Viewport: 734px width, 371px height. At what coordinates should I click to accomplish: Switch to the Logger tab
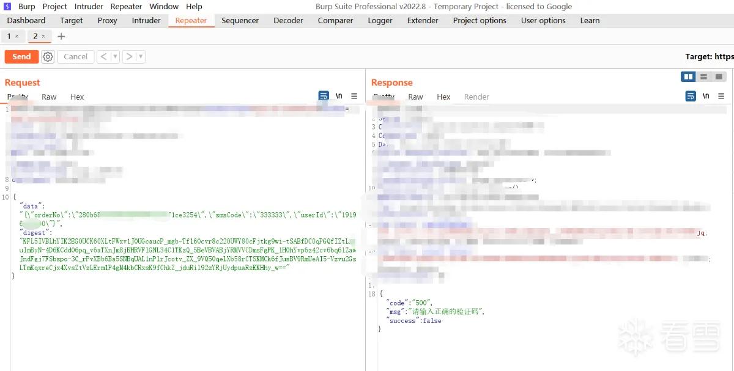[380, 21]
